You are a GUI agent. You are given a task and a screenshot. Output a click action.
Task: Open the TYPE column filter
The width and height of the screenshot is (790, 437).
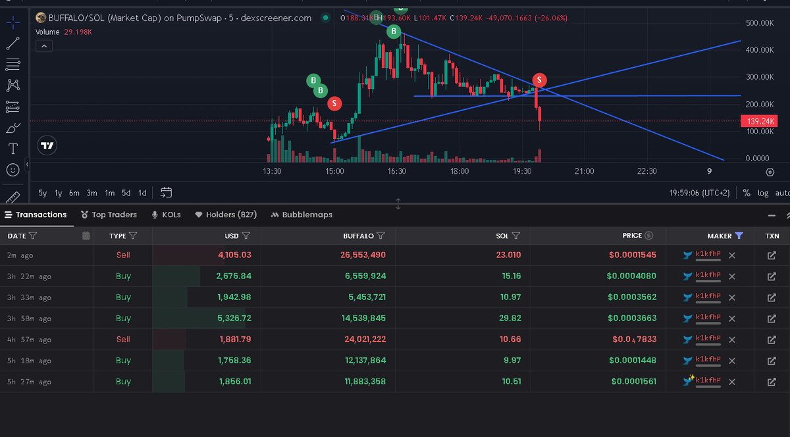tap(133, 236)
